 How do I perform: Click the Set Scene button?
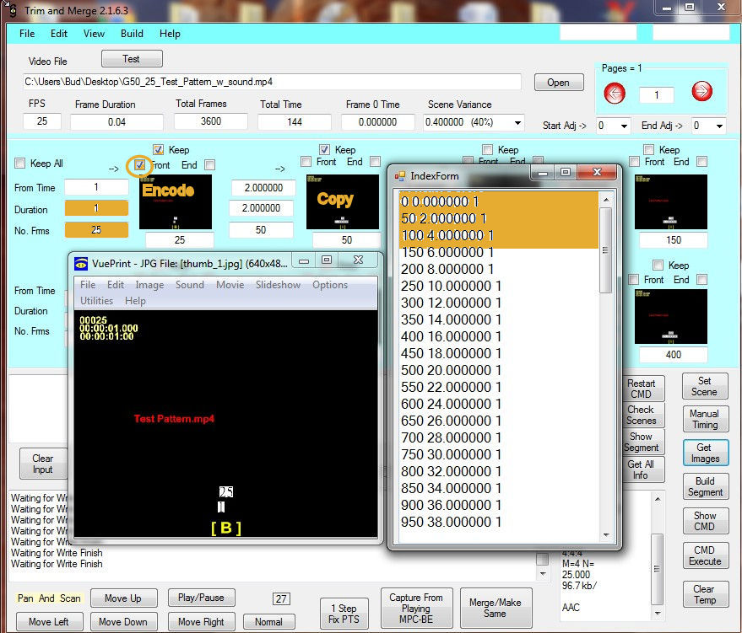(704, 386)
